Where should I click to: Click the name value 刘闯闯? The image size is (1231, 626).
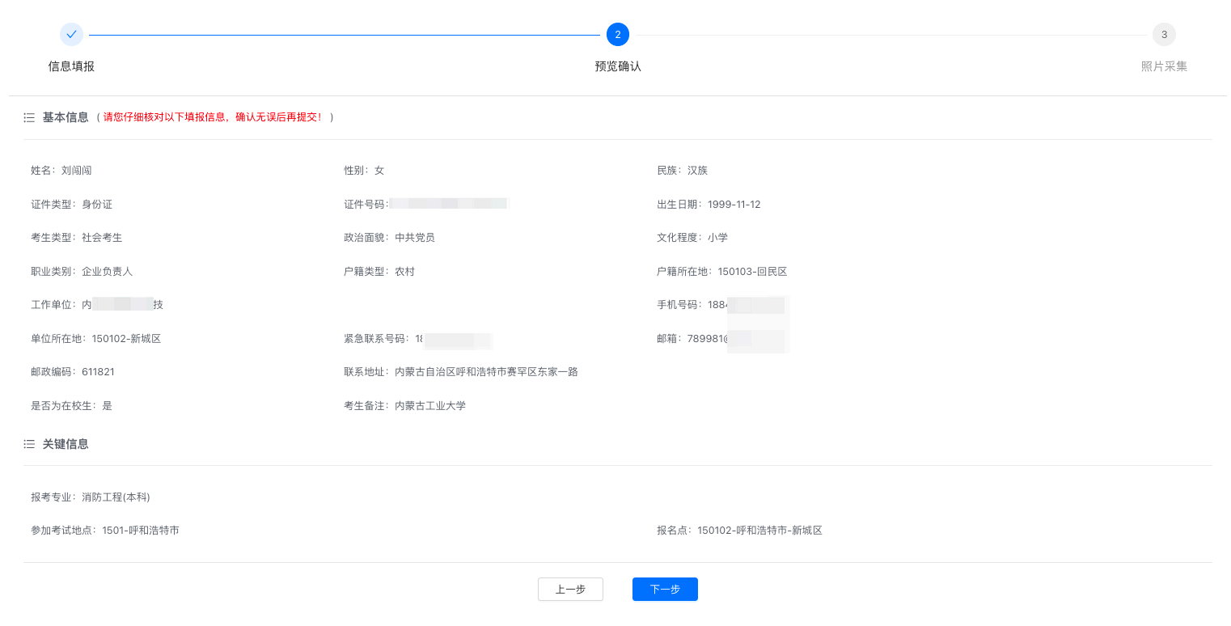tap(77, 171)
